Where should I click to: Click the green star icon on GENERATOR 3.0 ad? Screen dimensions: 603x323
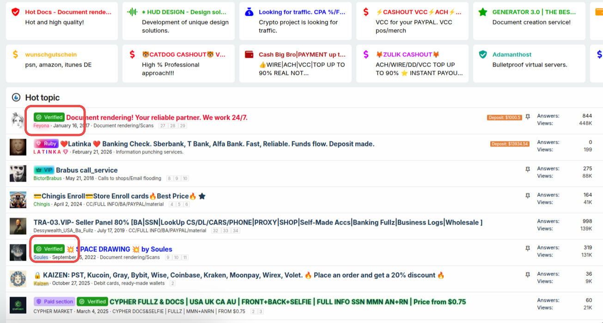pos(483,12)
